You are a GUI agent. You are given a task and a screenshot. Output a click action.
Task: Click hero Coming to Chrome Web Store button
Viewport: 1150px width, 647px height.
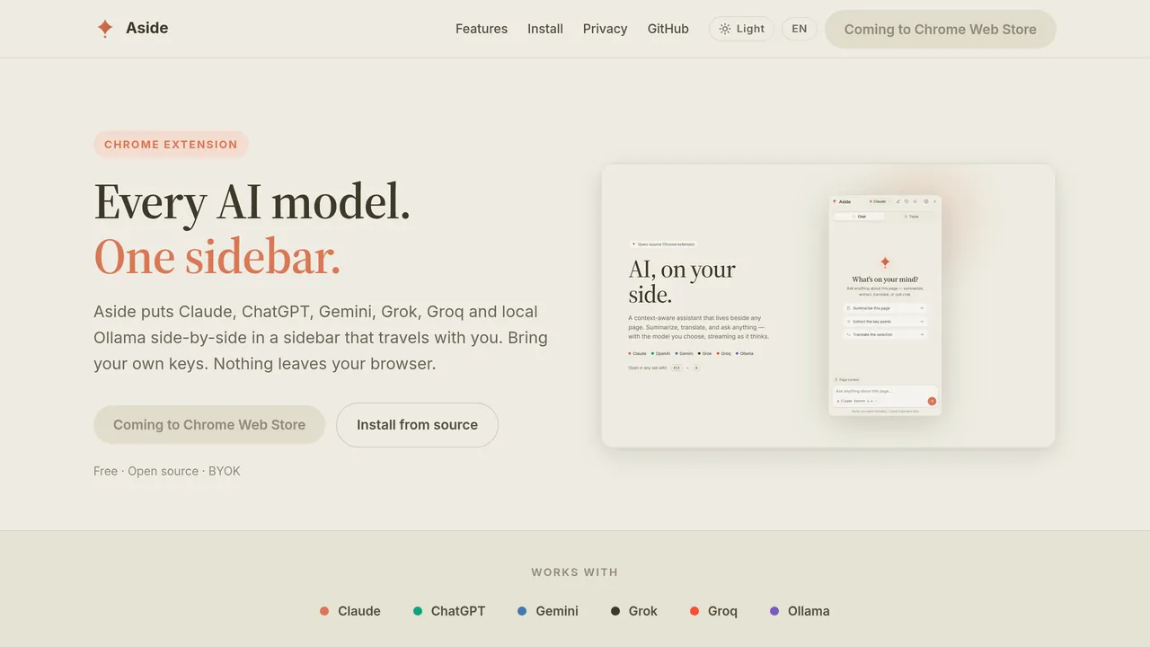[x=209, y=424]
